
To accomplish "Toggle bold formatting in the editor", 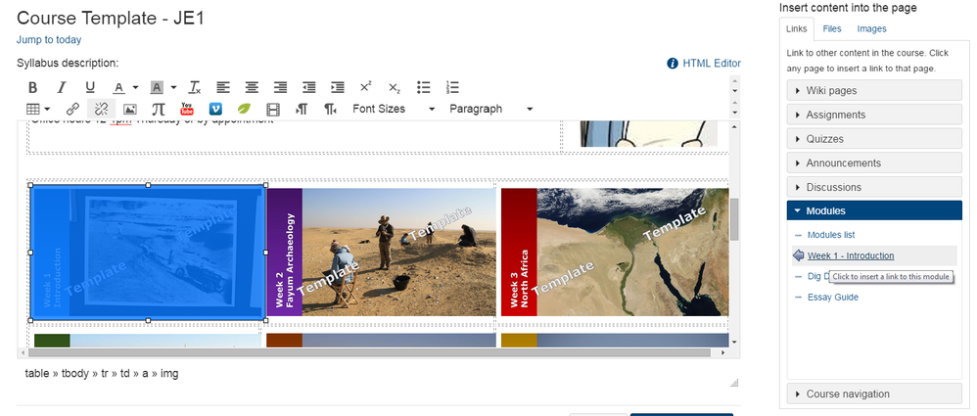I will pyautogui.click(x=34, y=87).
